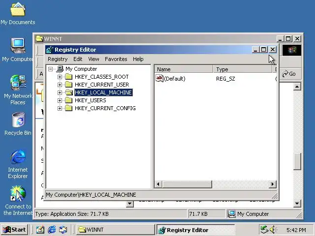315x236 pixels.
Task: Click quick launch Show Desktop icon
Action: (40, 230)
